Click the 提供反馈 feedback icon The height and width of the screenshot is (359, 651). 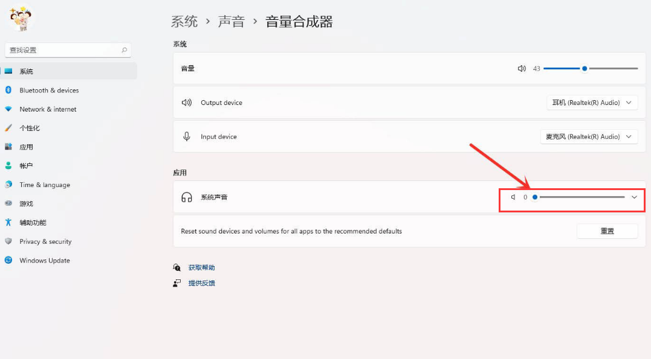click(177, 282)
